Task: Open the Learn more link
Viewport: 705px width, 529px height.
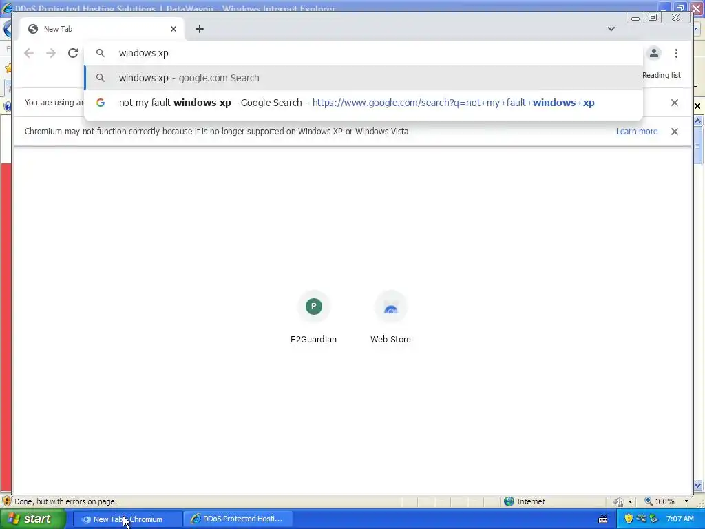Action: click(x=637, y=132)
